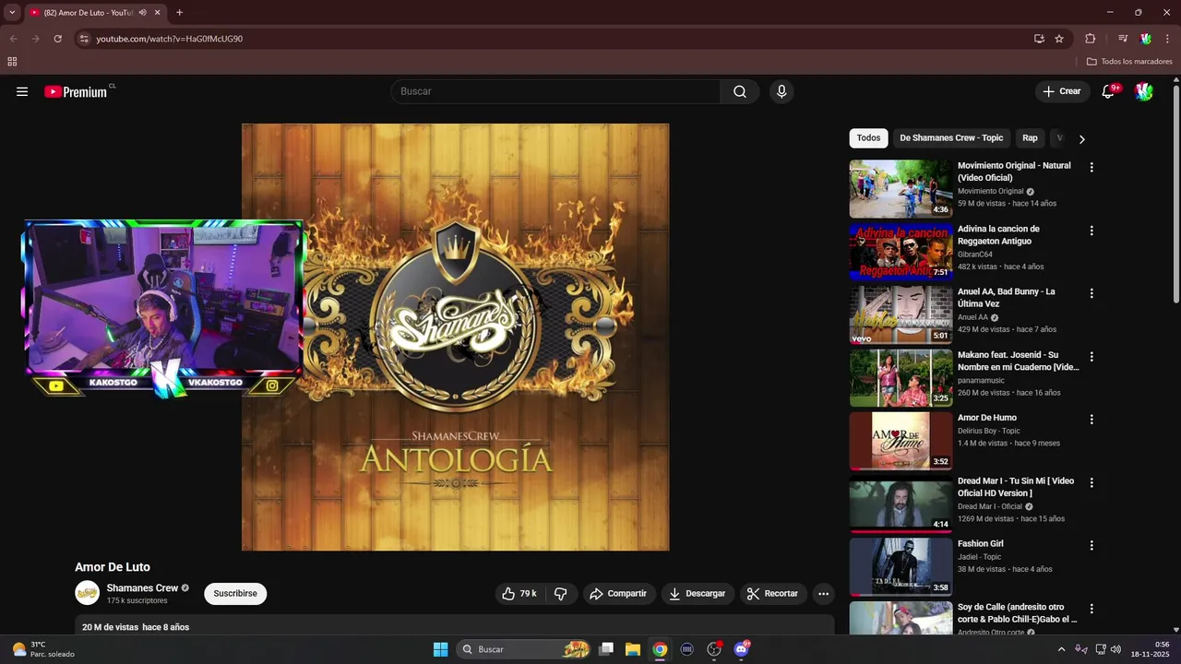1181x664 pixels.
Task: Click the YouTube Premium logo
Action: tap(76, 91)
